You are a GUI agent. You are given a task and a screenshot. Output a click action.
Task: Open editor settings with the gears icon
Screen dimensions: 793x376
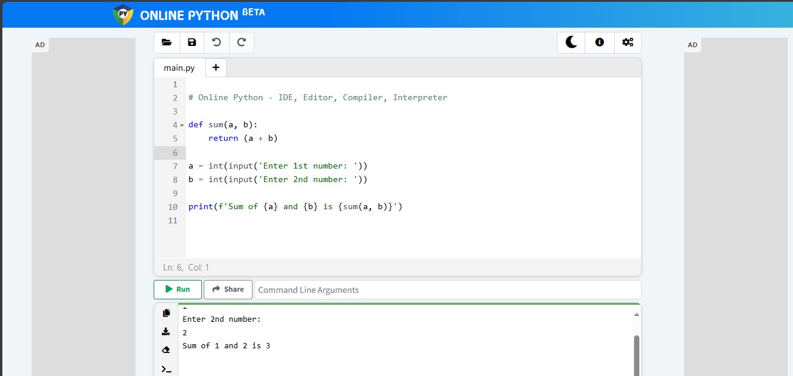pos(628,42)
